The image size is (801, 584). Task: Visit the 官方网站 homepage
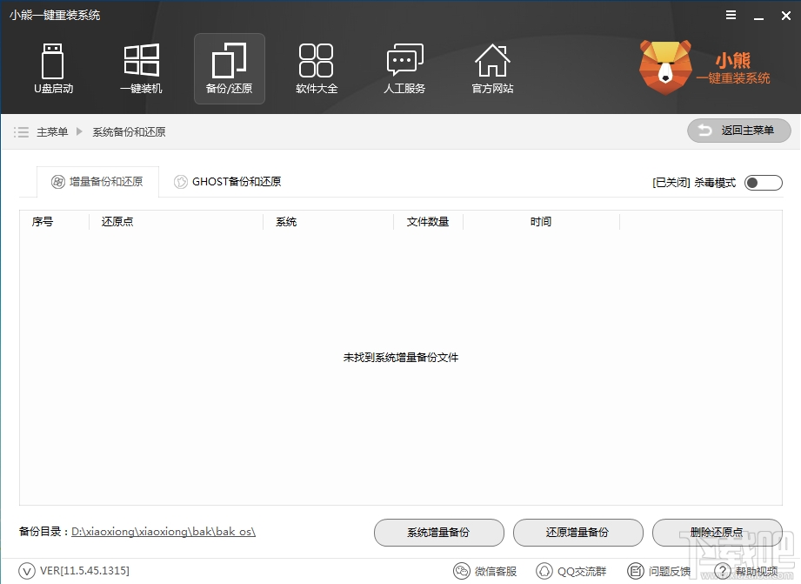click(491, 68)
